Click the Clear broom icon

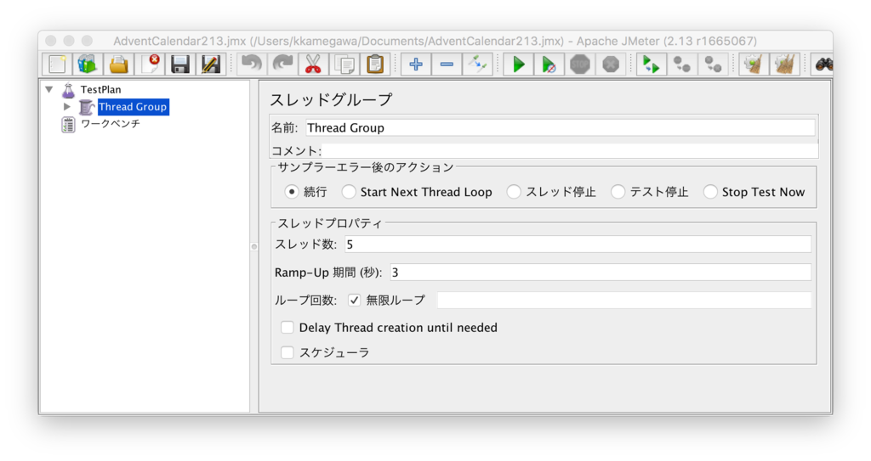[754, 65]
